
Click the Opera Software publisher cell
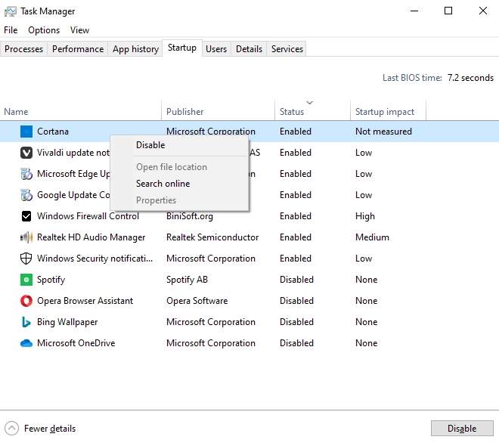(197, 301)
